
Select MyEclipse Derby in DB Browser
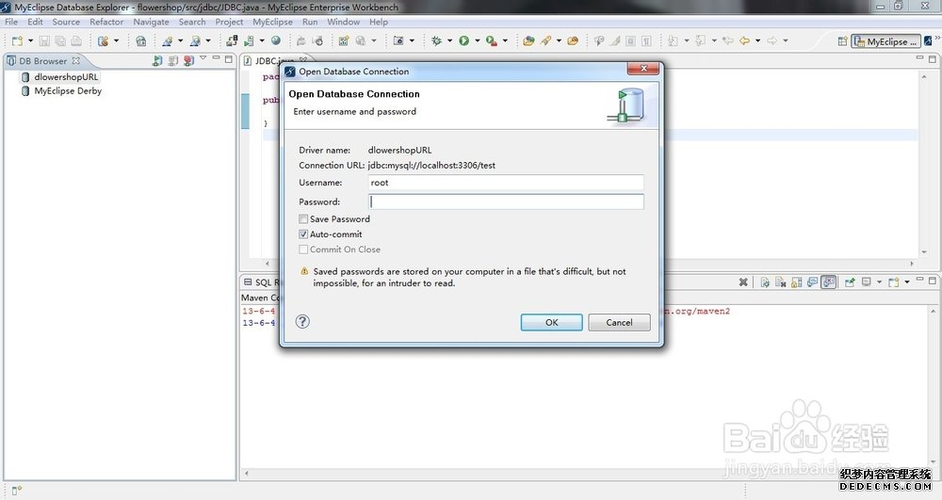pyautogui.click(x=67, y=91)
